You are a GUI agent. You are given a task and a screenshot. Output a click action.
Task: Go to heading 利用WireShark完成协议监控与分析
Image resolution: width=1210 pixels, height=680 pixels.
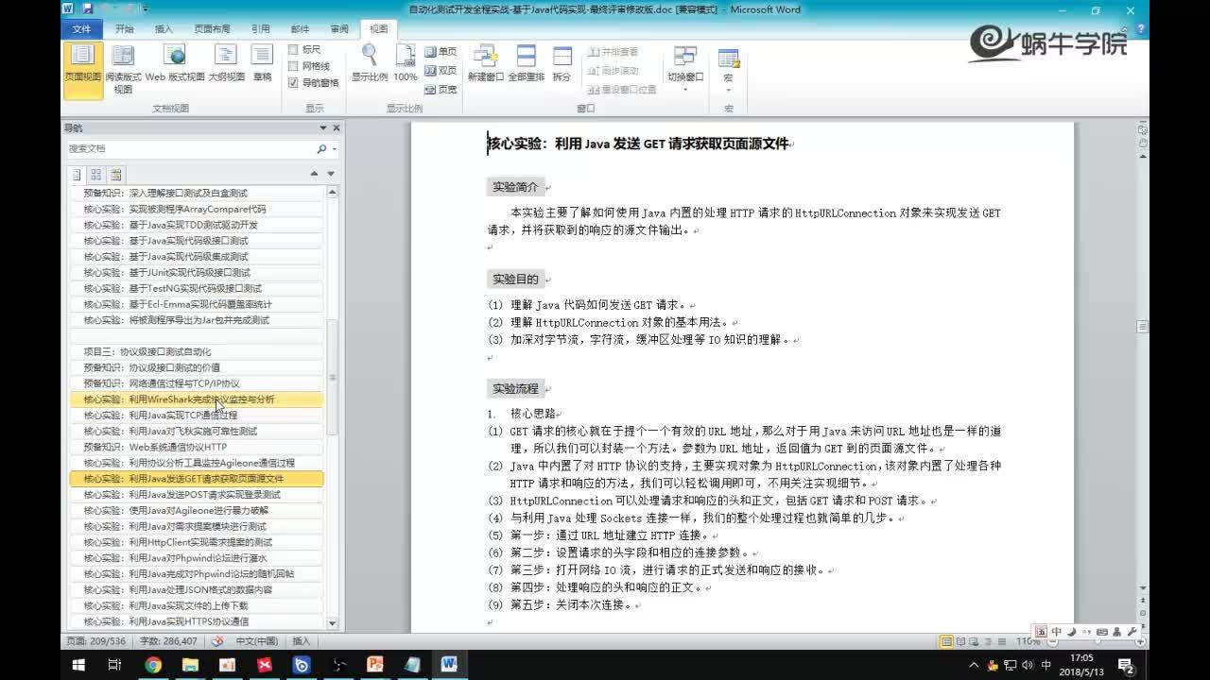[x=197, y=399]
